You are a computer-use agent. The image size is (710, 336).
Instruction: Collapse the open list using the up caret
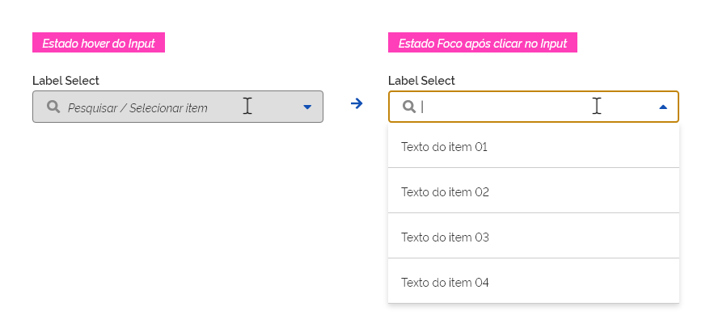pos(663,107)
